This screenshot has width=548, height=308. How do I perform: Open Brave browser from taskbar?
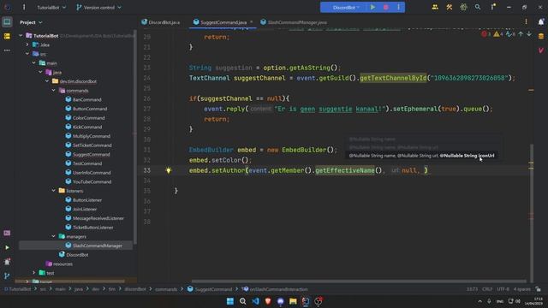coord(268,301)
